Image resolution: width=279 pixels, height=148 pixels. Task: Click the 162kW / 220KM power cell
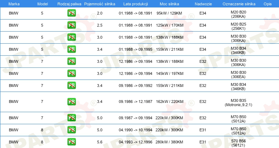[x=169, y=102]
